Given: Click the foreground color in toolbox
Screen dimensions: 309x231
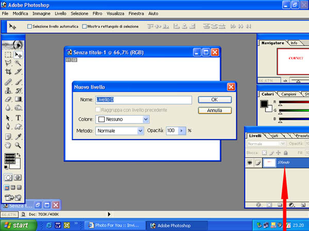Looking at the screenshot, I should coord(10,159).
